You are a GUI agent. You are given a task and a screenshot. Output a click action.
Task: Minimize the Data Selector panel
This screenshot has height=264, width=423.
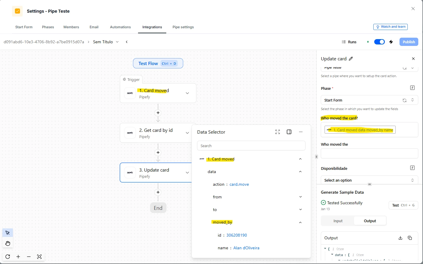click(301, 132)
